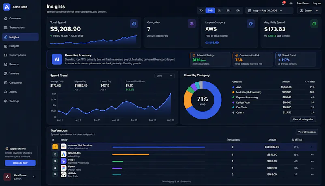The height and width of the screenshot is (186, 325).
Task: Click the donut chart 71% center
Action: [202, 100]
